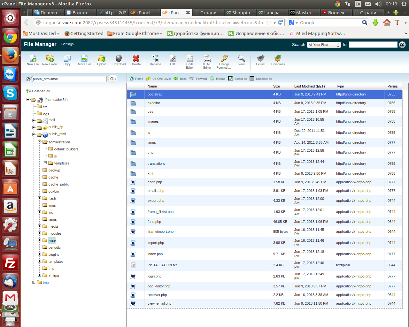Expand the mail folder in tree

(x=34, y=120)
